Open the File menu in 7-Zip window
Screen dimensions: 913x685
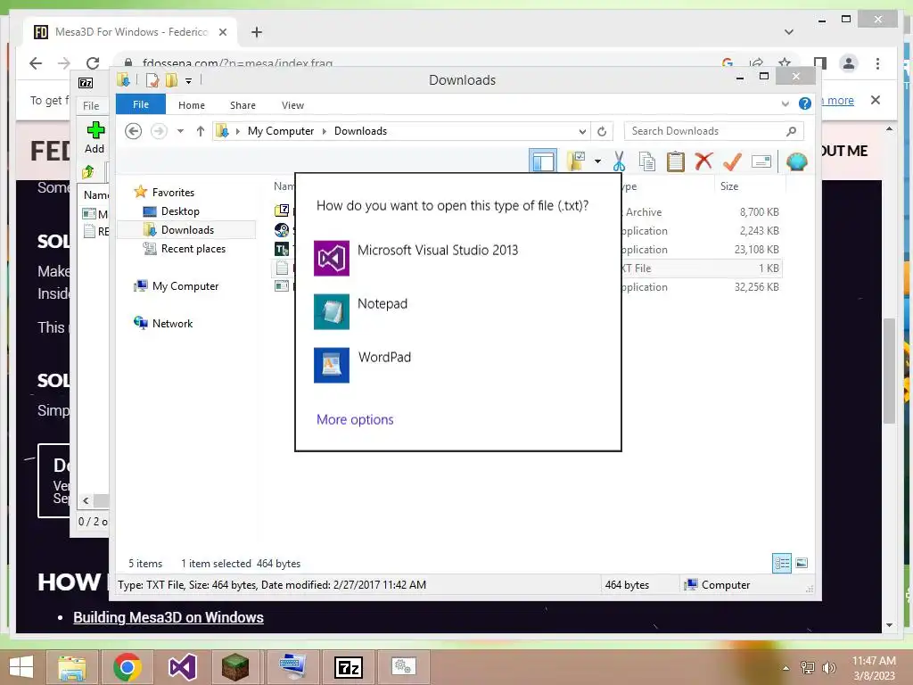pos(91,105)
